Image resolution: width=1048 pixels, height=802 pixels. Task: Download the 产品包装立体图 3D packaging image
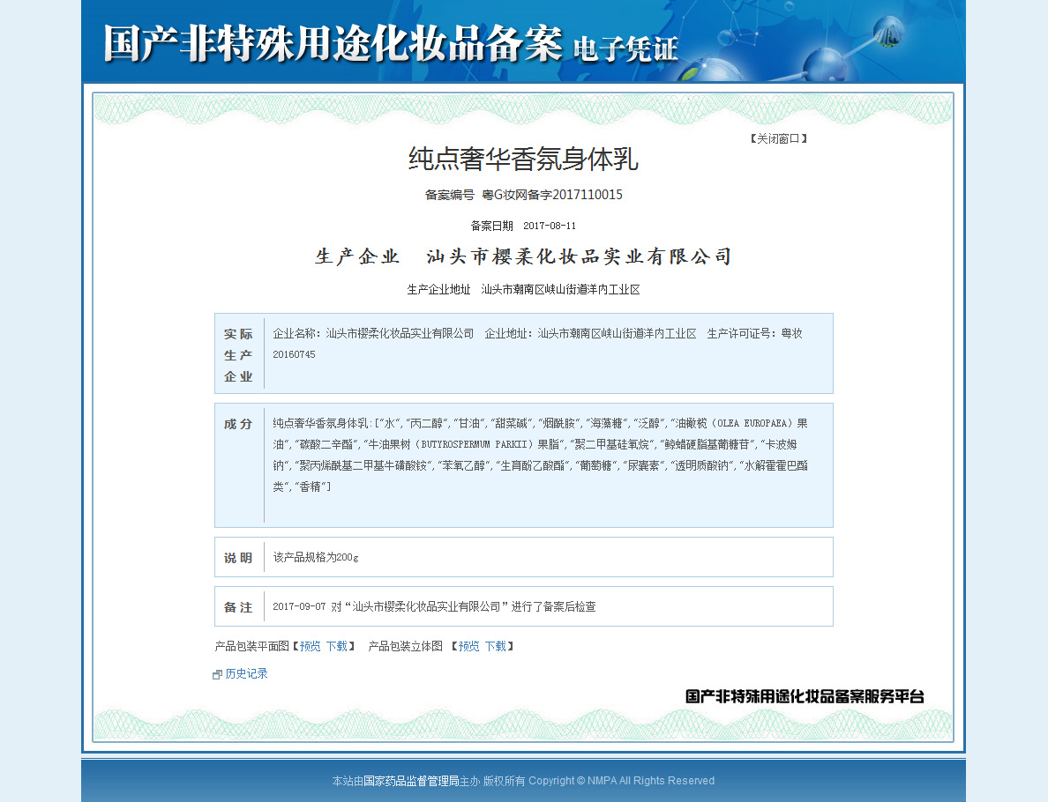tap(495, 646)
